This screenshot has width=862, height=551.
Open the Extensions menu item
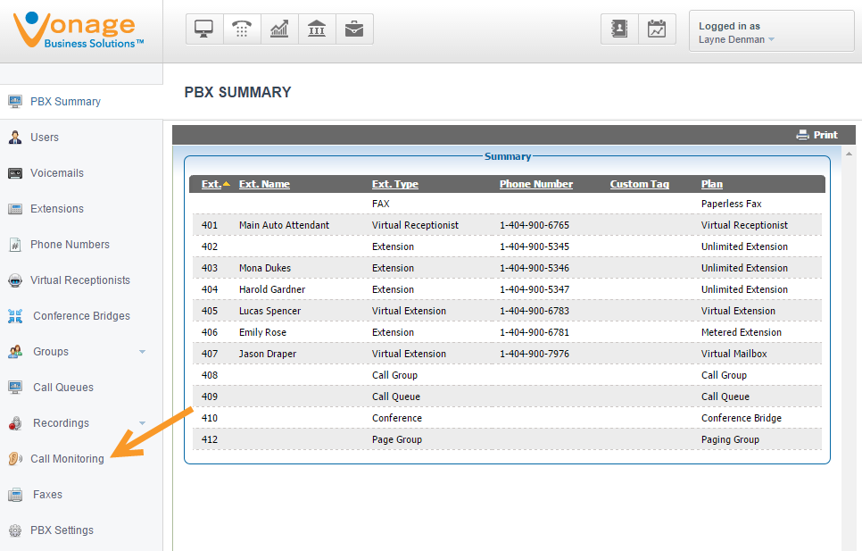[57, 209]
